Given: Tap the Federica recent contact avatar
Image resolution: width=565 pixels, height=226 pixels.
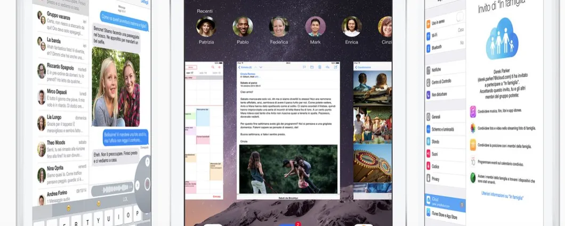Looking at the screenshot, I should [x=279, y=26].
